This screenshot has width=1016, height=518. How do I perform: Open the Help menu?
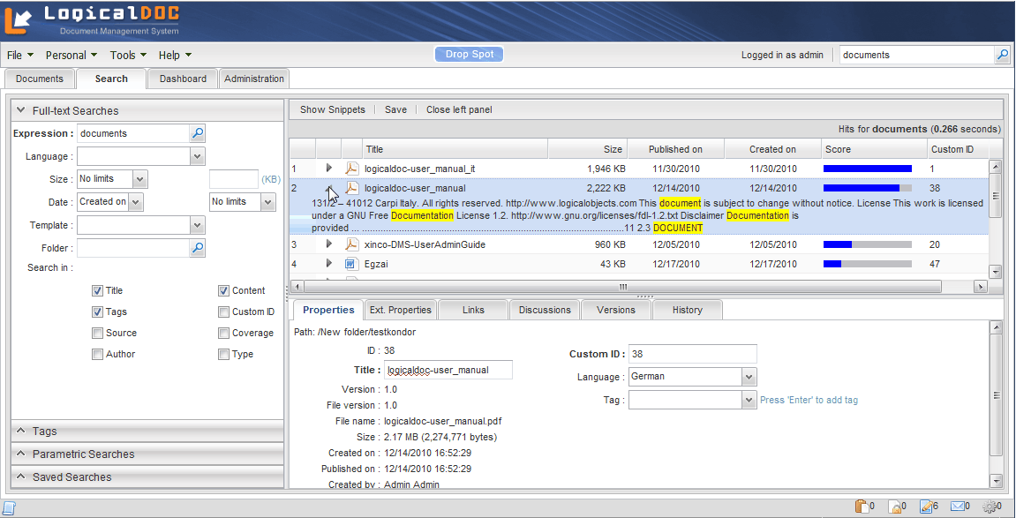point(175,56)
